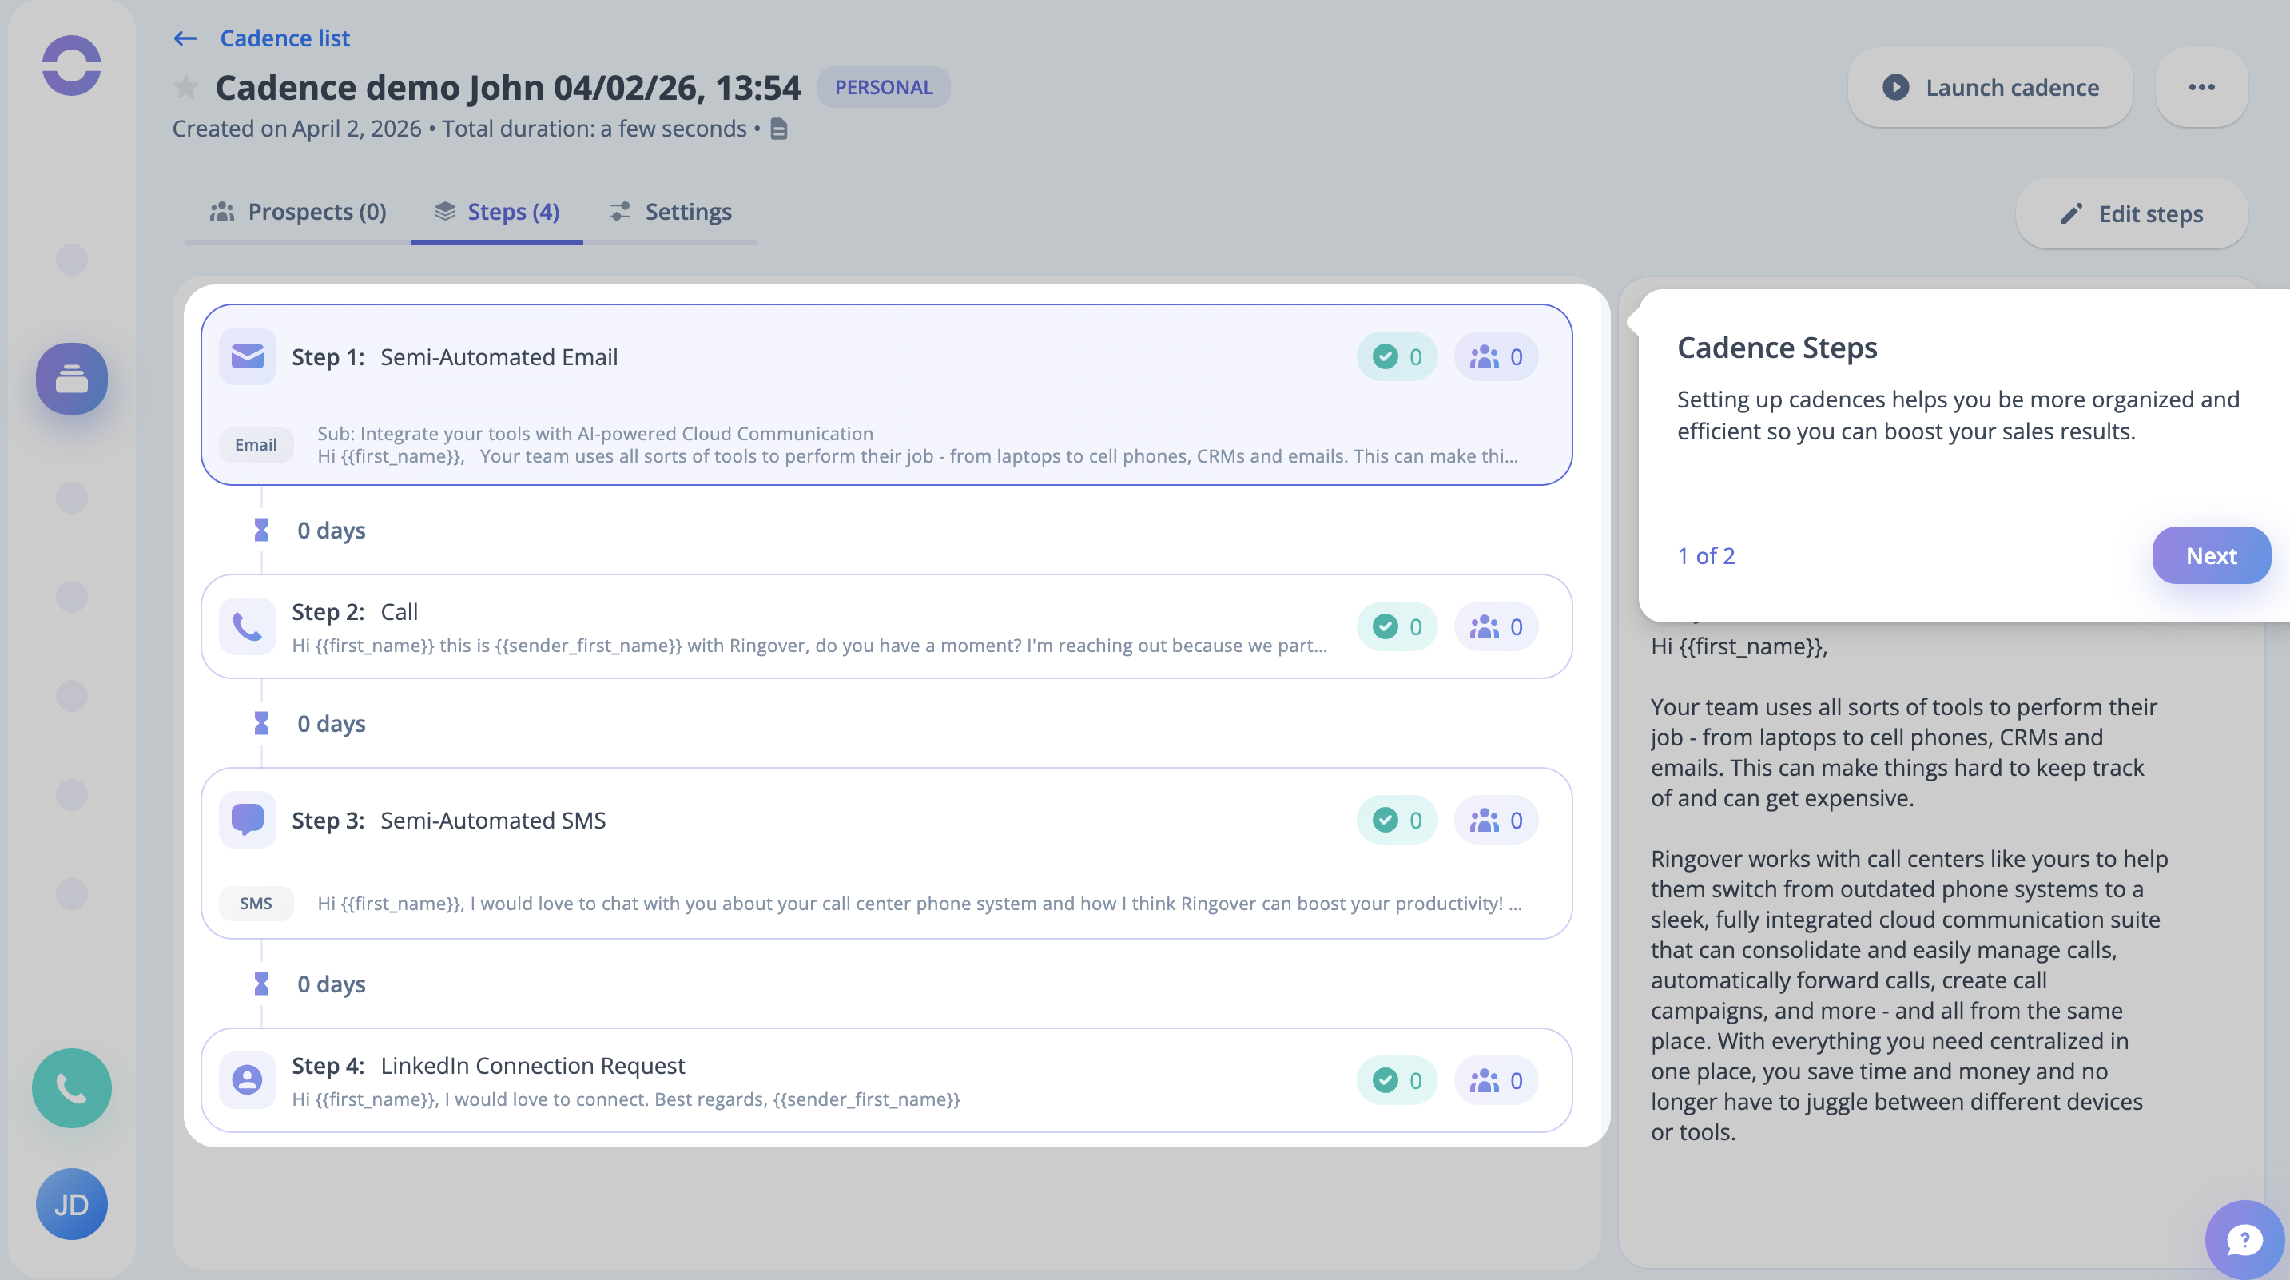Click the completed count badge on Step 1
2290x1280 pixels.
coord(1397,356)
